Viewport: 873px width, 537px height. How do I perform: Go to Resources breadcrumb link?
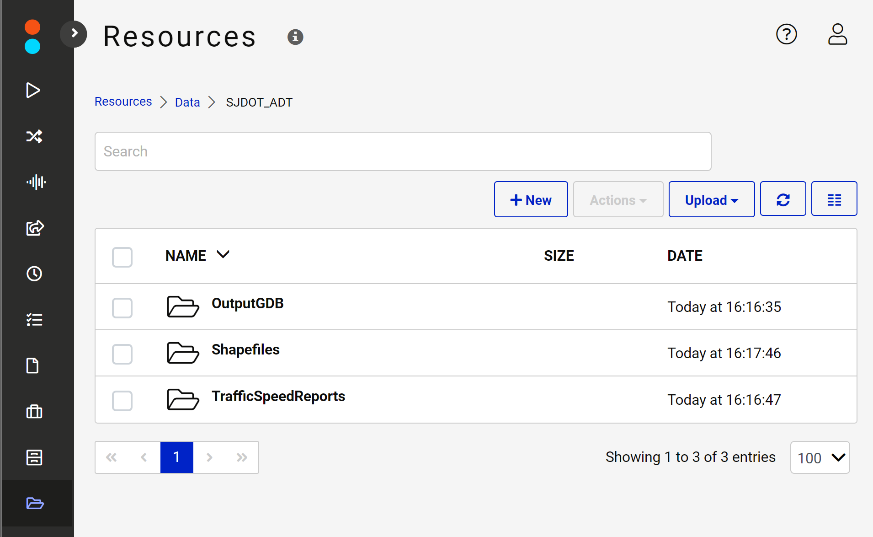123,102
